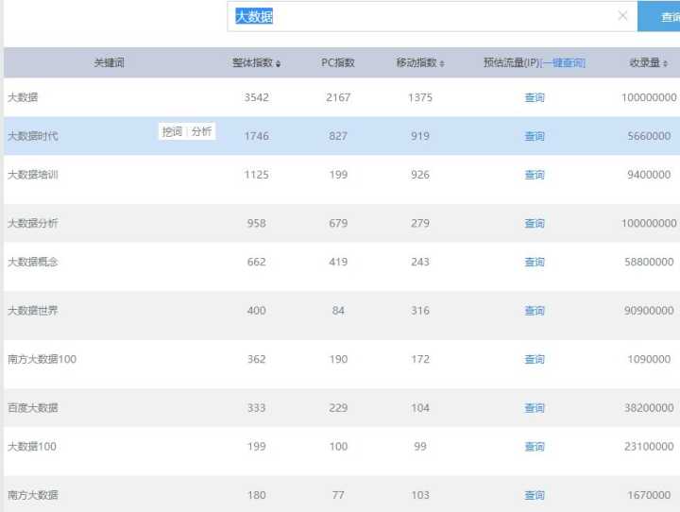
Task: Select the 大数据培训 keyword cell
Action: 32,175
